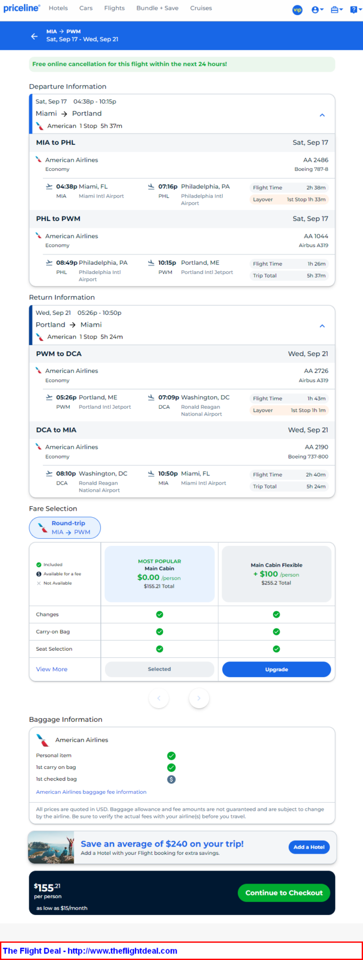Open the Flights menu item
The height and width of the screenshot is (960, 363).
114,8
